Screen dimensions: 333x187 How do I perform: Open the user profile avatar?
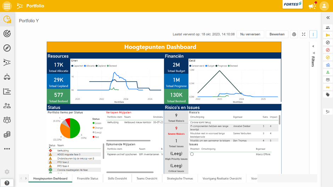324,6
